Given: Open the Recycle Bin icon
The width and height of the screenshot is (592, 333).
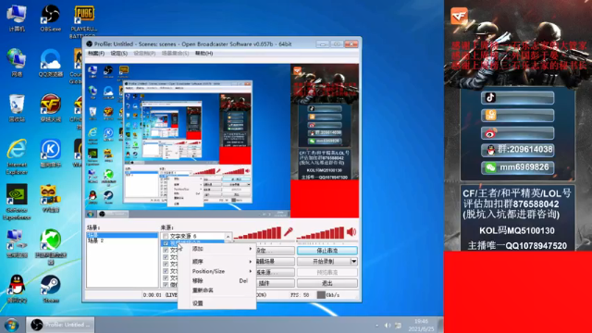Looking at the screenshot, I should (17, 108).
